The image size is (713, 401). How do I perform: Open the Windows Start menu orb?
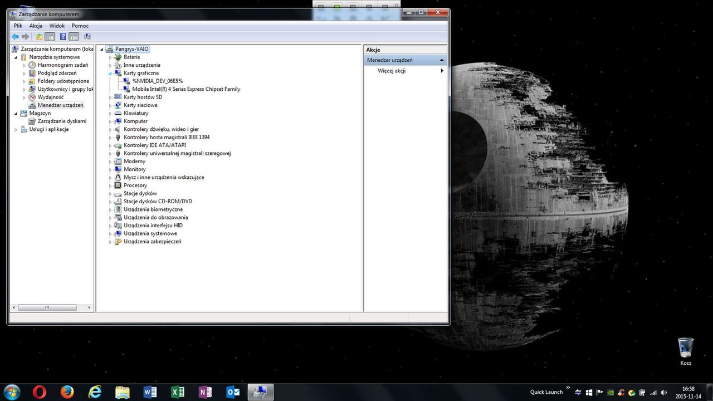coord(12,392)
